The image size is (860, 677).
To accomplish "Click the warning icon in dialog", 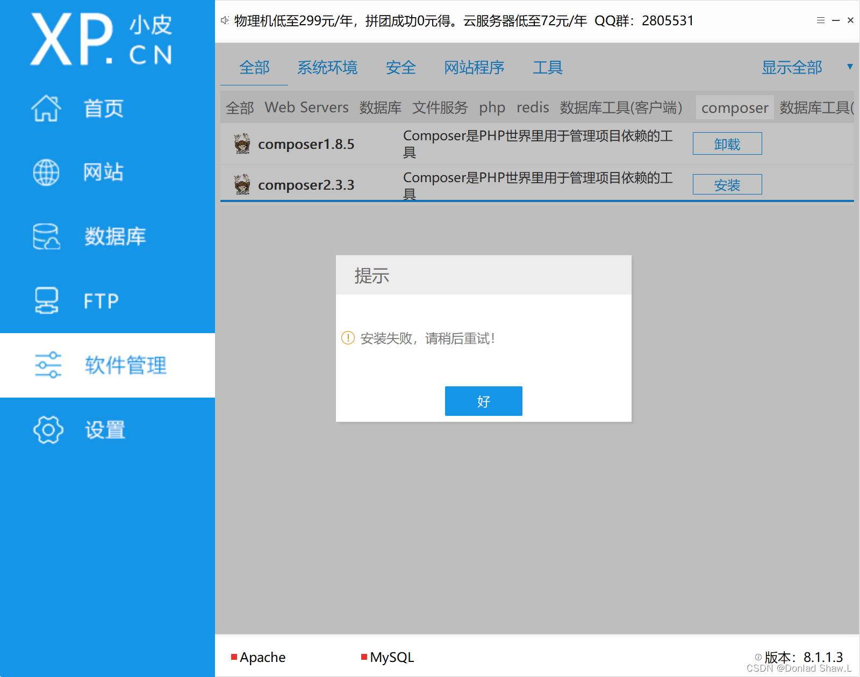I will coord(348,338).
